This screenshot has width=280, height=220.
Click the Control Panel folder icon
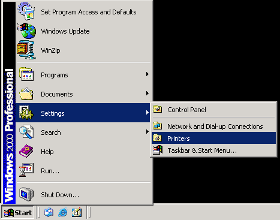158,109
